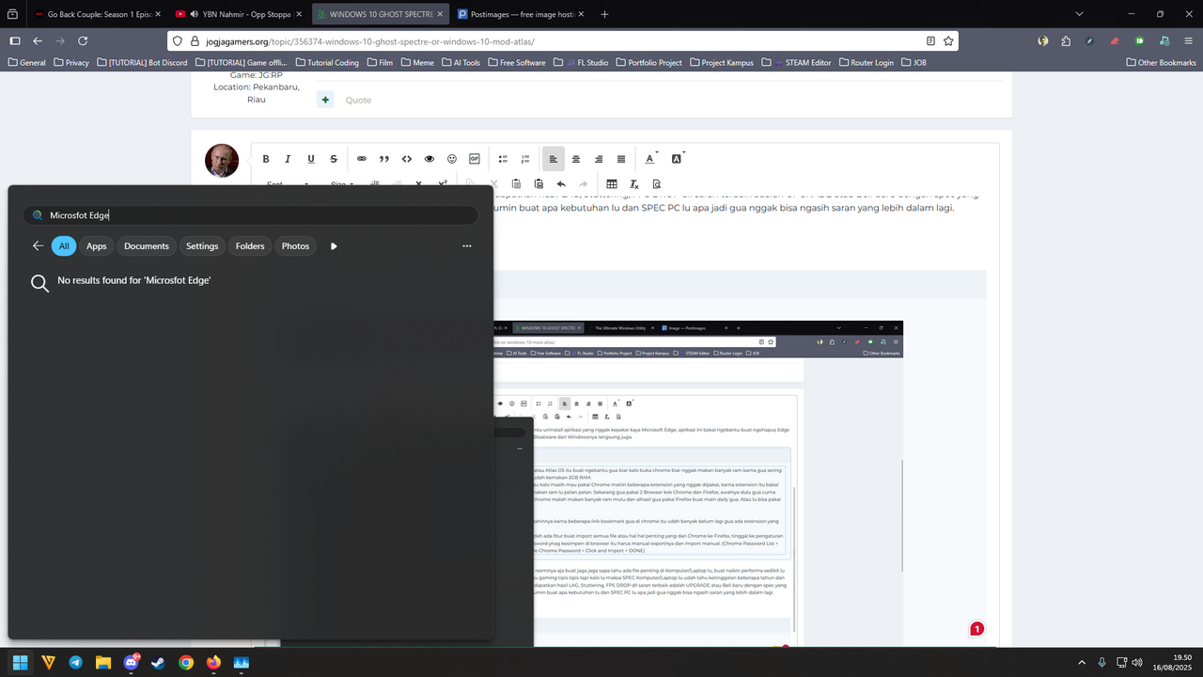Select the Apps search filter
Image resolution: width=1203 pixels, height=677 pixels.
(97, 246)
